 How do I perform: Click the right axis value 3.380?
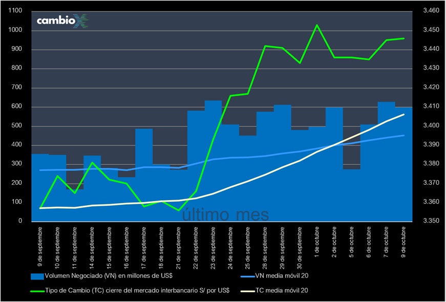[432, 164]
